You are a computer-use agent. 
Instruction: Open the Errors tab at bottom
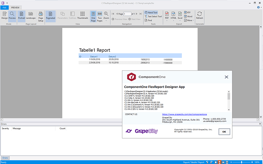coord(5,158)
